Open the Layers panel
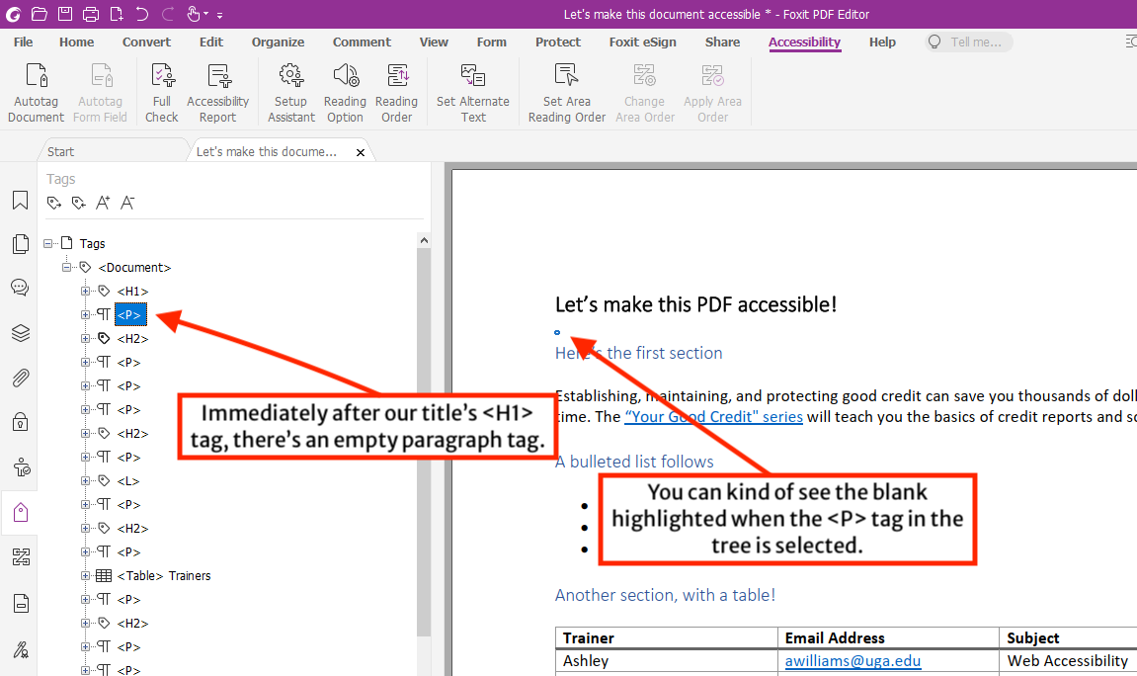Image resolution: width=1137 pixels, height=676 pixels. 20,333
